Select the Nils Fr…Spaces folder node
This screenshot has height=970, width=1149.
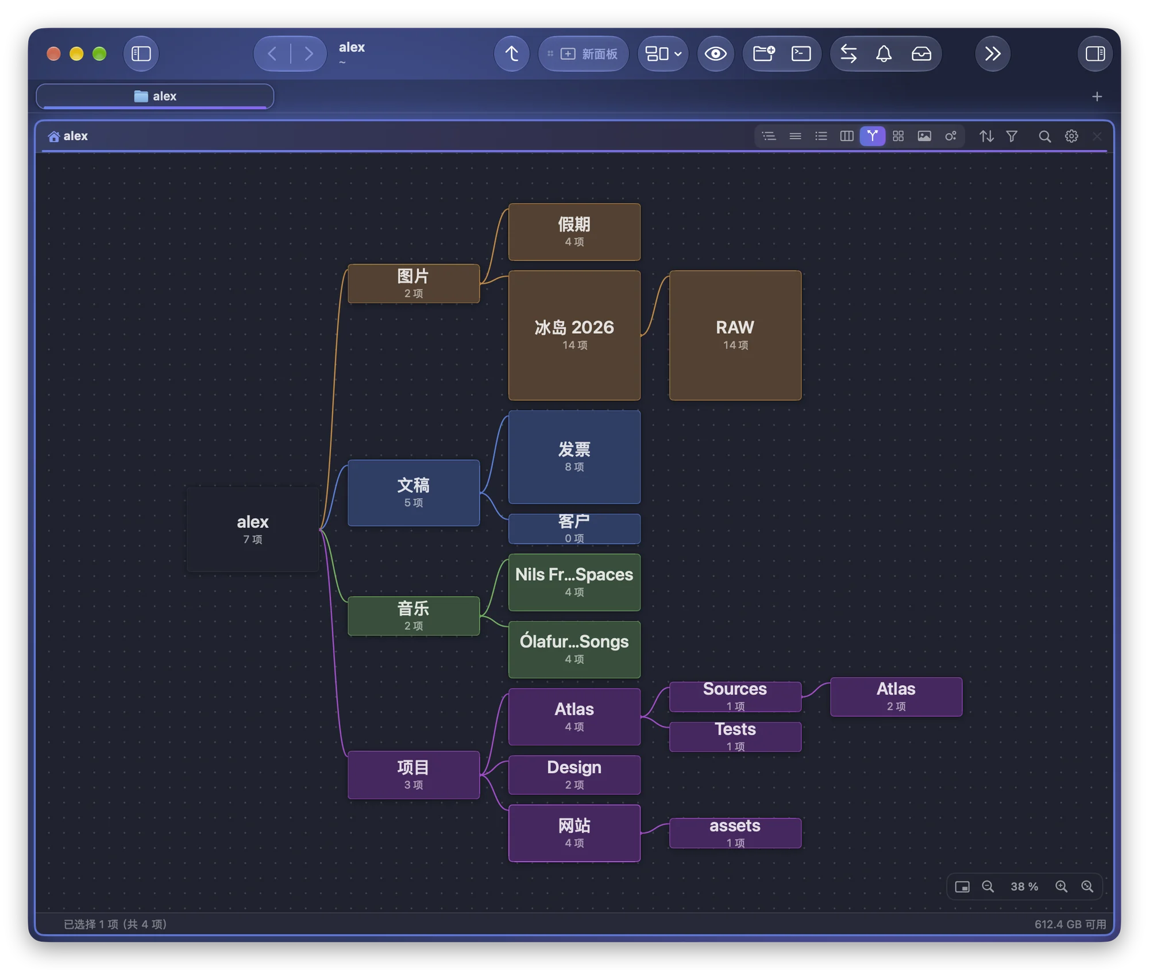tap(574, 582)
